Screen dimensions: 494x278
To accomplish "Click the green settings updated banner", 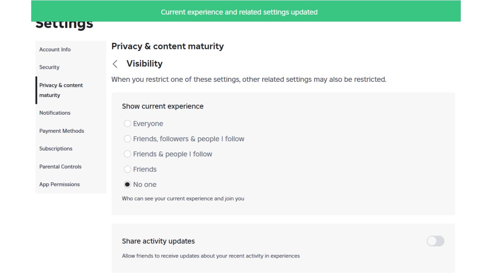I will (x=246, y=12).
